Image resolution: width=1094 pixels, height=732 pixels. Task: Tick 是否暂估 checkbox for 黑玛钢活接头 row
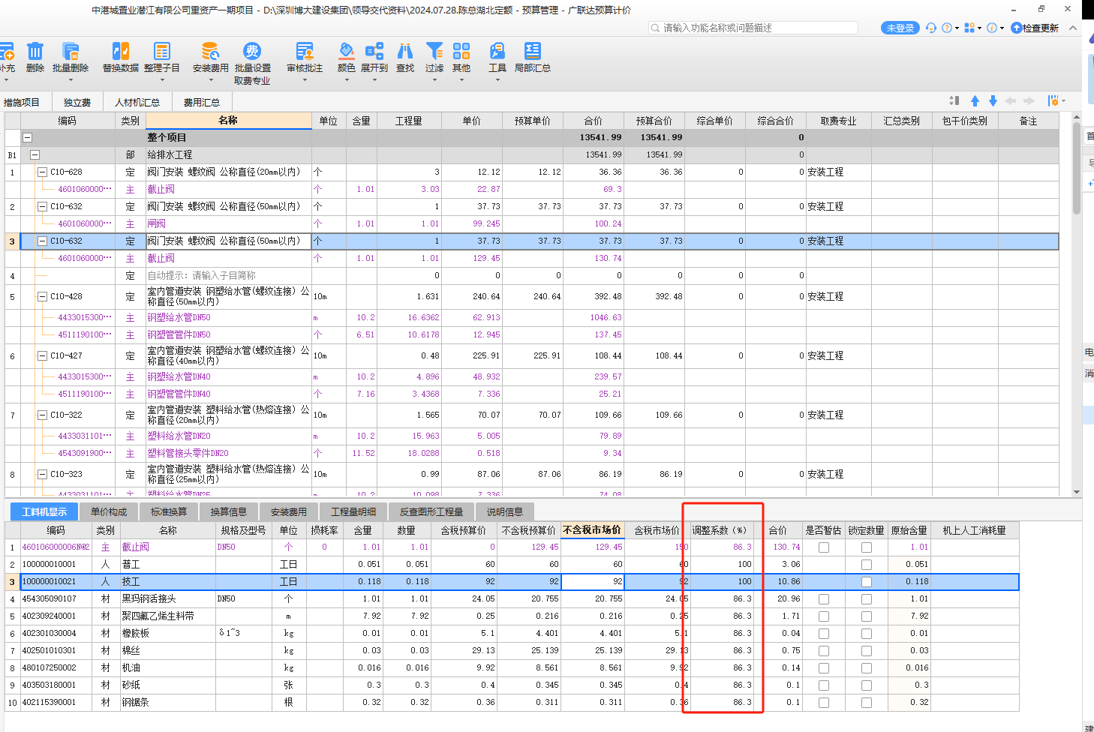tap(824, 599)
